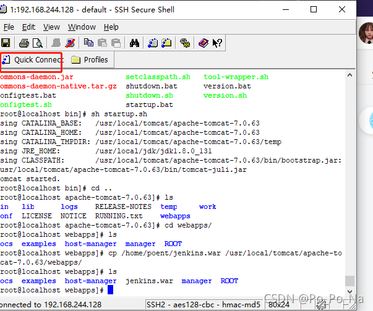The image size is (373, 311).
Task: Click 'version.bat' file name
Action: coord(227,87)
